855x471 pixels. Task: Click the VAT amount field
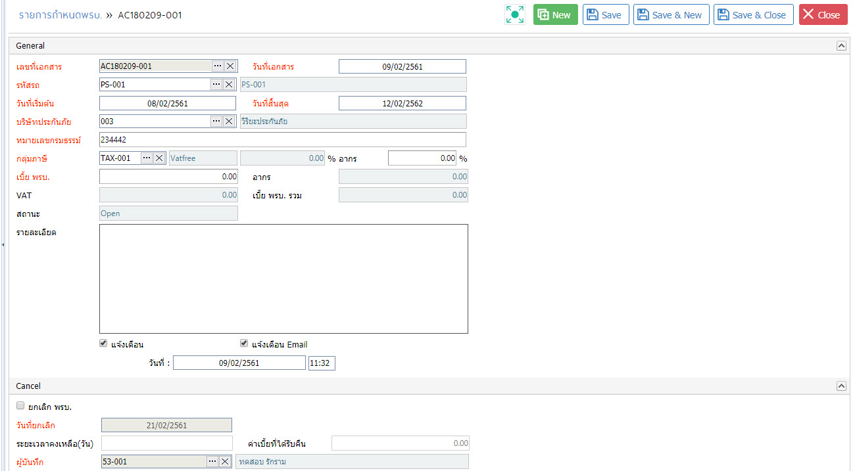168,194
